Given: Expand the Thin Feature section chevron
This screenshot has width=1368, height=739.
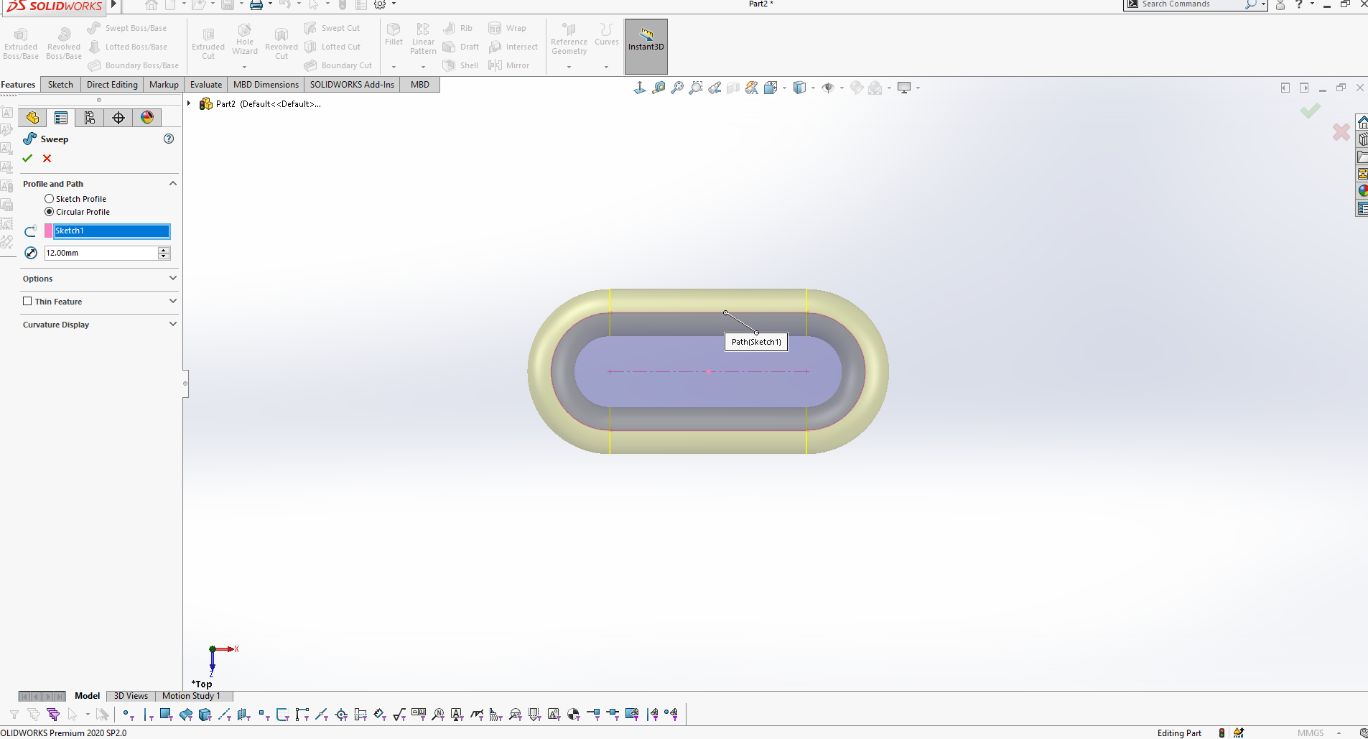Looking at the screenshot, I should point(173,302).
